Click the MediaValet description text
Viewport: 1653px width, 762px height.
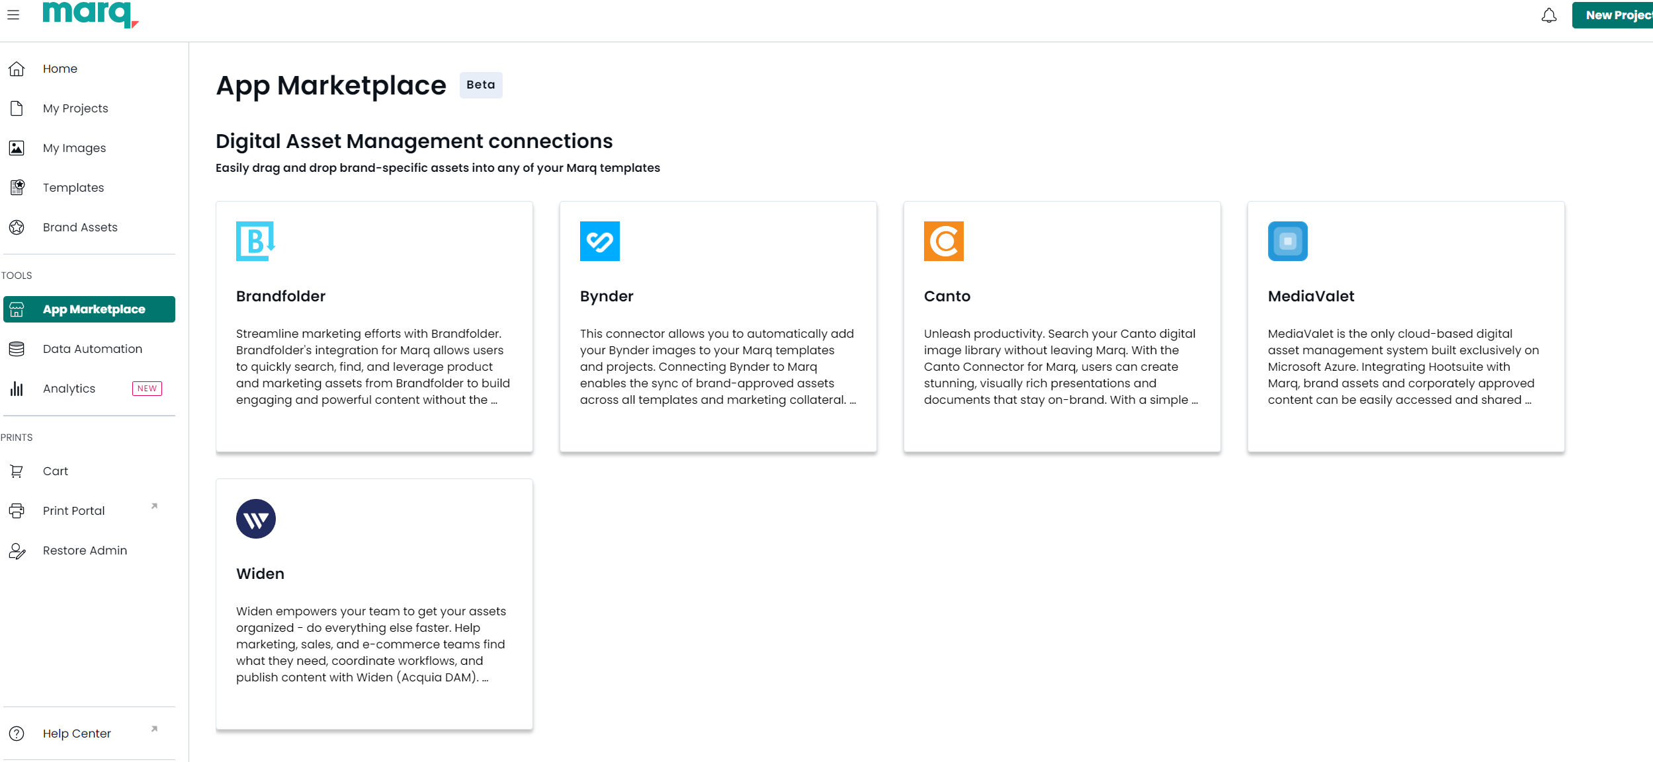point(1404,367)
